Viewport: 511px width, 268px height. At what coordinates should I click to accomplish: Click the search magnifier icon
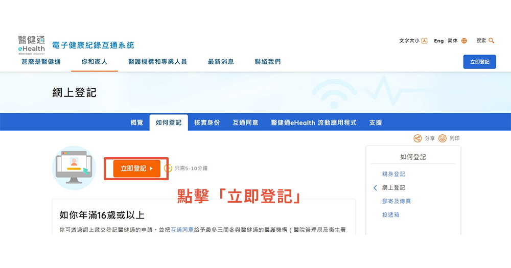pos(492,41)
